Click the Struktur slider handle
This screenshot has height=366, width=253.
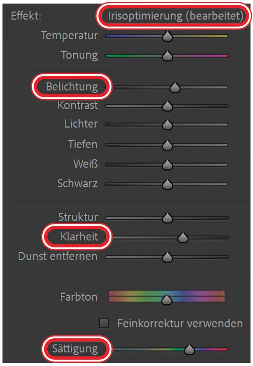(167, 218)
